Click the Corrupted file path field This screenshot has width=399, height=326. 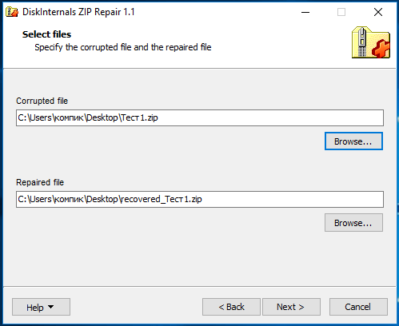(x=200, y=117)
